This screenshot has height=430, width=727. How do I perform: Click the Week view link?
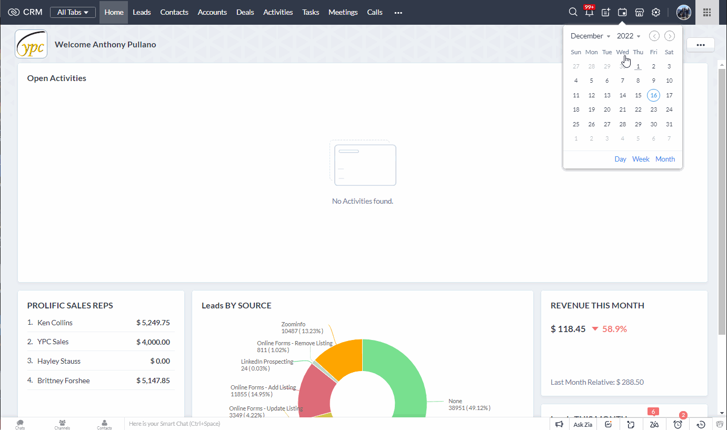(x=641, y=159)
